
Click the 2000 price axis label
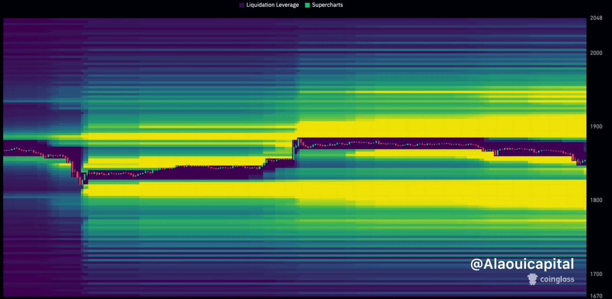click(x=597, y=53)
